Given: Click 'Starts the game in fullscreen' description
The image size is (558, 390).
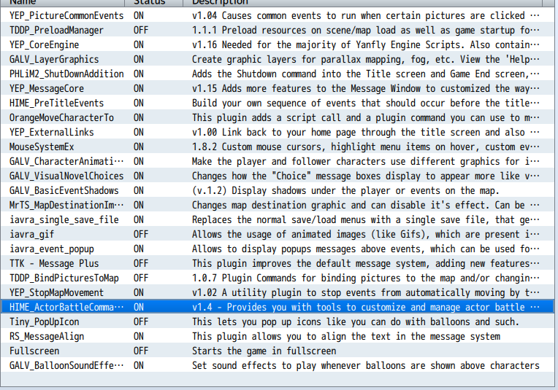Looking at the screenshot, I should click(x=264, y=351).
